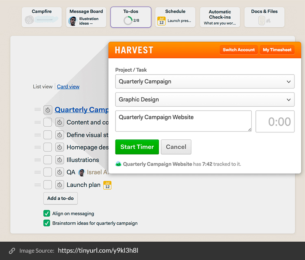Click the timer icon next to Define visual
305x260 pixels.
pos(60,135)
